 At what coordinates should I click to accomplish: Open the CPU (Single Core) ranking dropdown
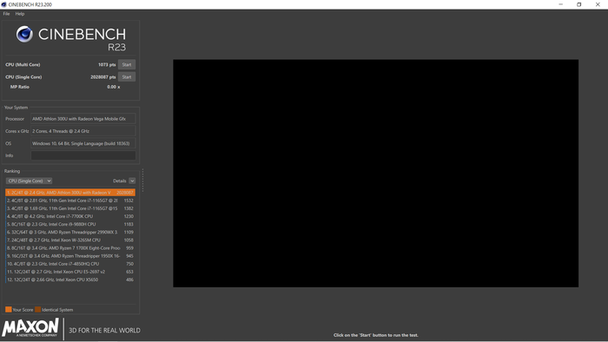(x=29, y=181)
